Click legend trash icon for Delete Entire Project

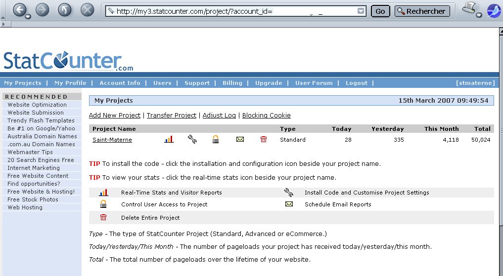click(x=103, y=217)
